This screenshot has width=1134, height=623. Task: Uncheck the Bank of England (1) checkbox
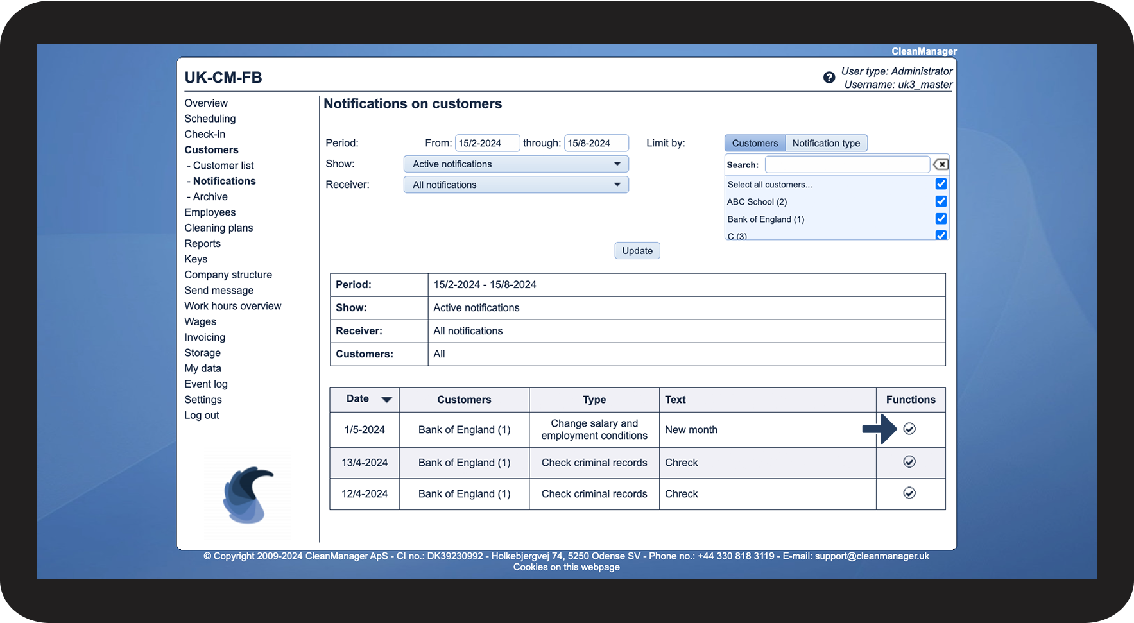coord(941,219)
